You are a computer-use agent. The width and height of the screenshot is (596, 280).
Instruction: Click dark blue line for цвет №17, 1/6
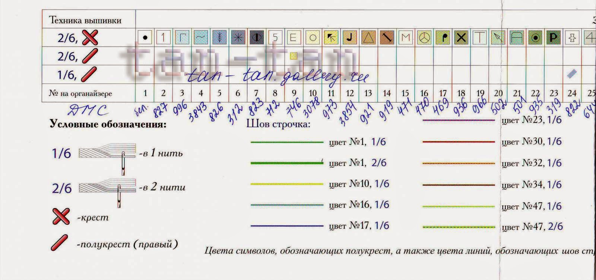tap(287, 226)
